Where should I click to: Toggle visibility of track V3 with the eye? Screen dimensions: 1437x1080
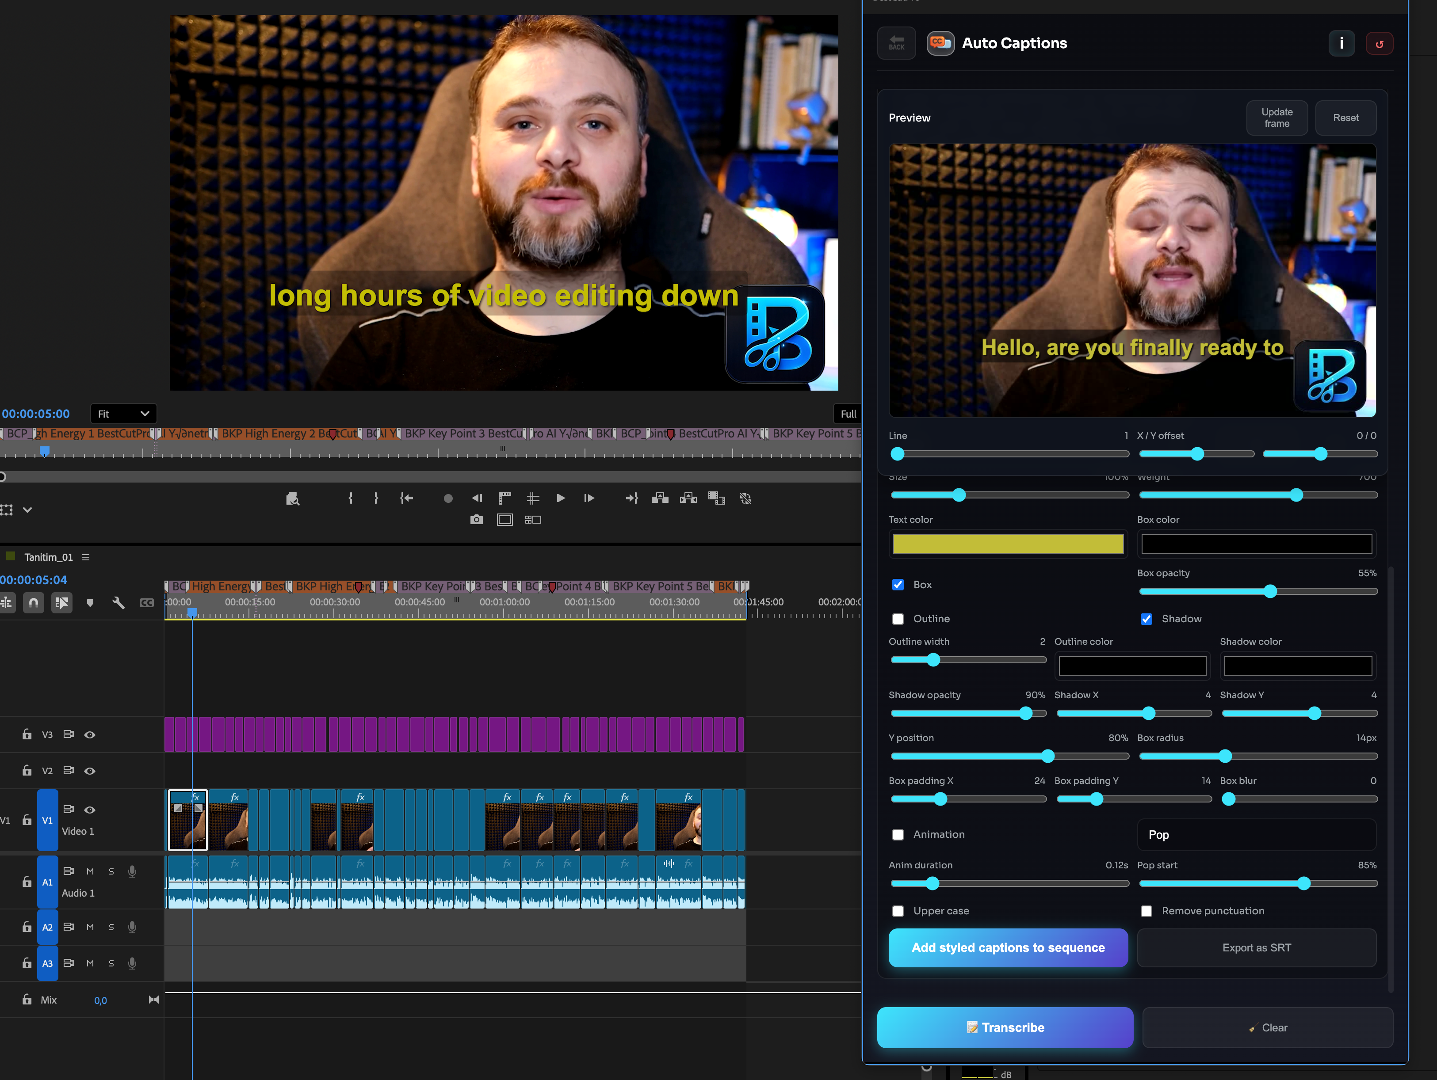coord(90,734)
